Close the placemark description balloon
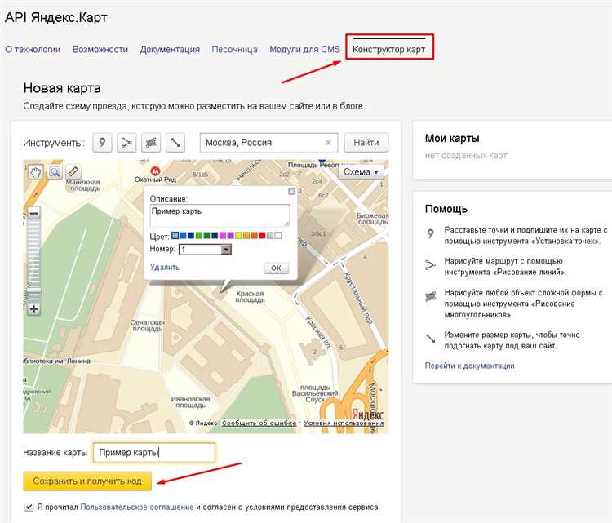This screenshot has width=612, height=523. 291,191
